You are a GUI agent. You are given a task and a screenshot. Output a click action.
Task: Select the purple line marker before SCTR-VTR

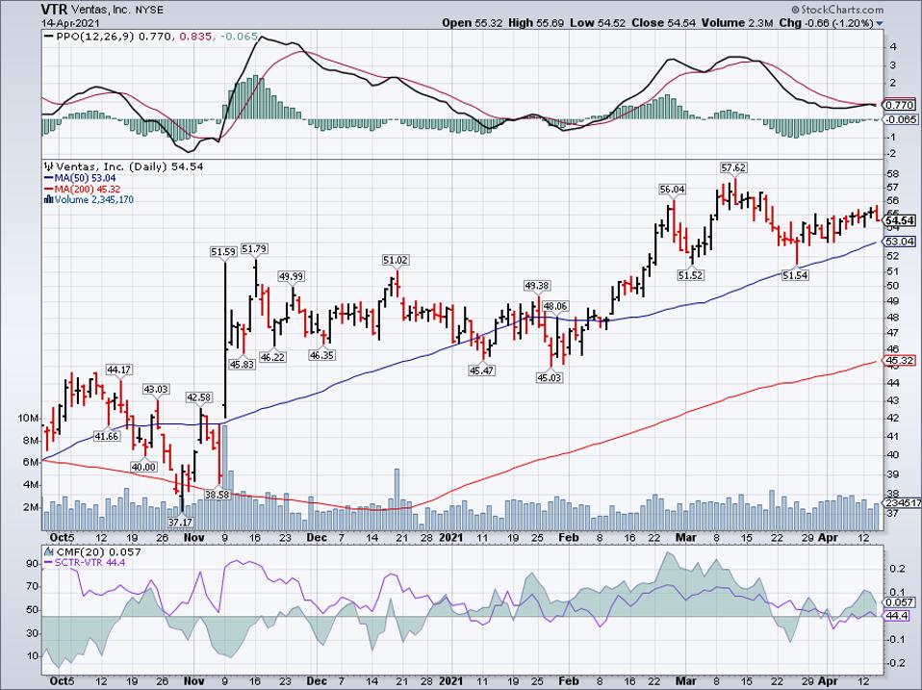click(48, 562)
